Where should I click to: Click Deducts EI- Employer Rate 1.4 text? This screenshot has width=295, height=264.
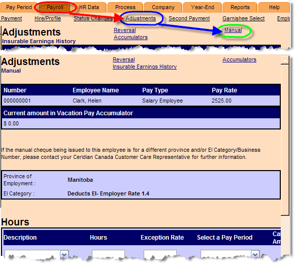pyautogui.click(x=108, y=193)
